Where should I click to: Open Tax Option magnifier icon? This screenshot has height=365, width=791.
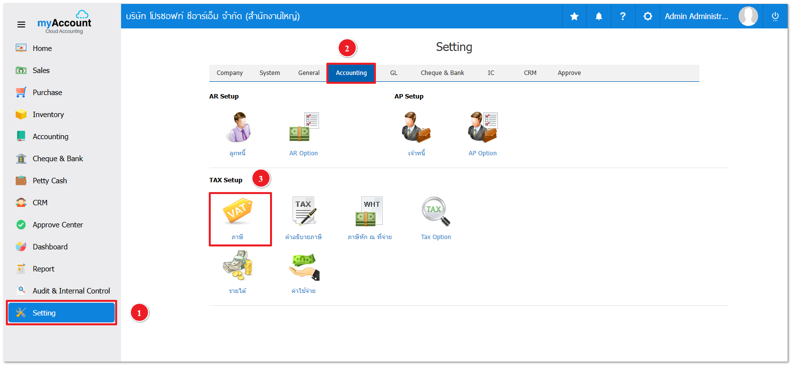tap(435, 212)
